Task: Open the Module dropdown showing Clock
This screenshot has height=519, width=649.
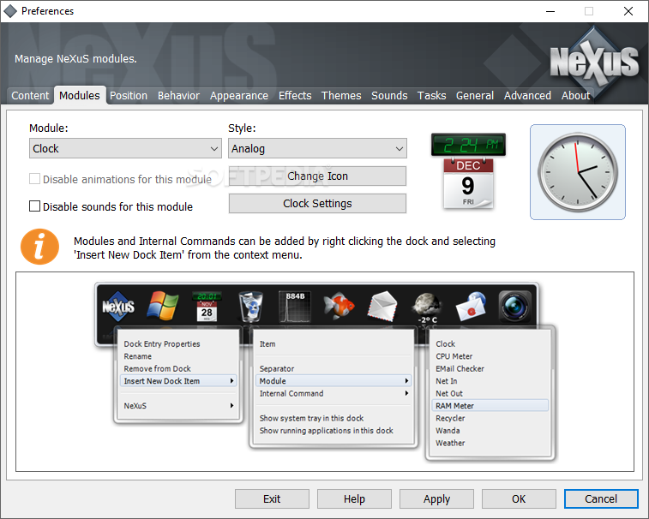Action: 125,148
